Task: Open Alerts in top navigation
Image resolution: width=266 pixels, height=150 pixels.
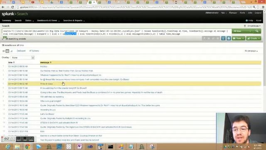Action: (x=242, y=13)
